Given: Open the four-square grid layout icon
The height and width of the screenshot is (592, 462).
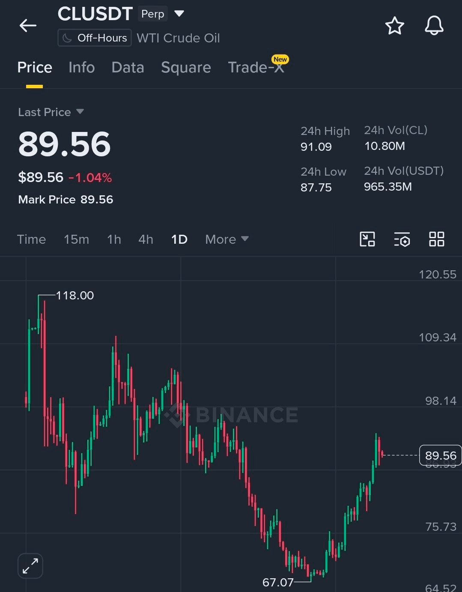Looking at the screenshot, I should pos(437,239).
